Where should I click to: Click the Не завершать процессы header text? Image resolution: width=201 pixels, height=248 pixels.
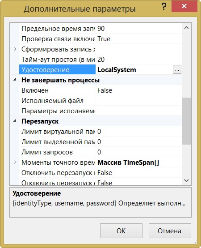60,80
